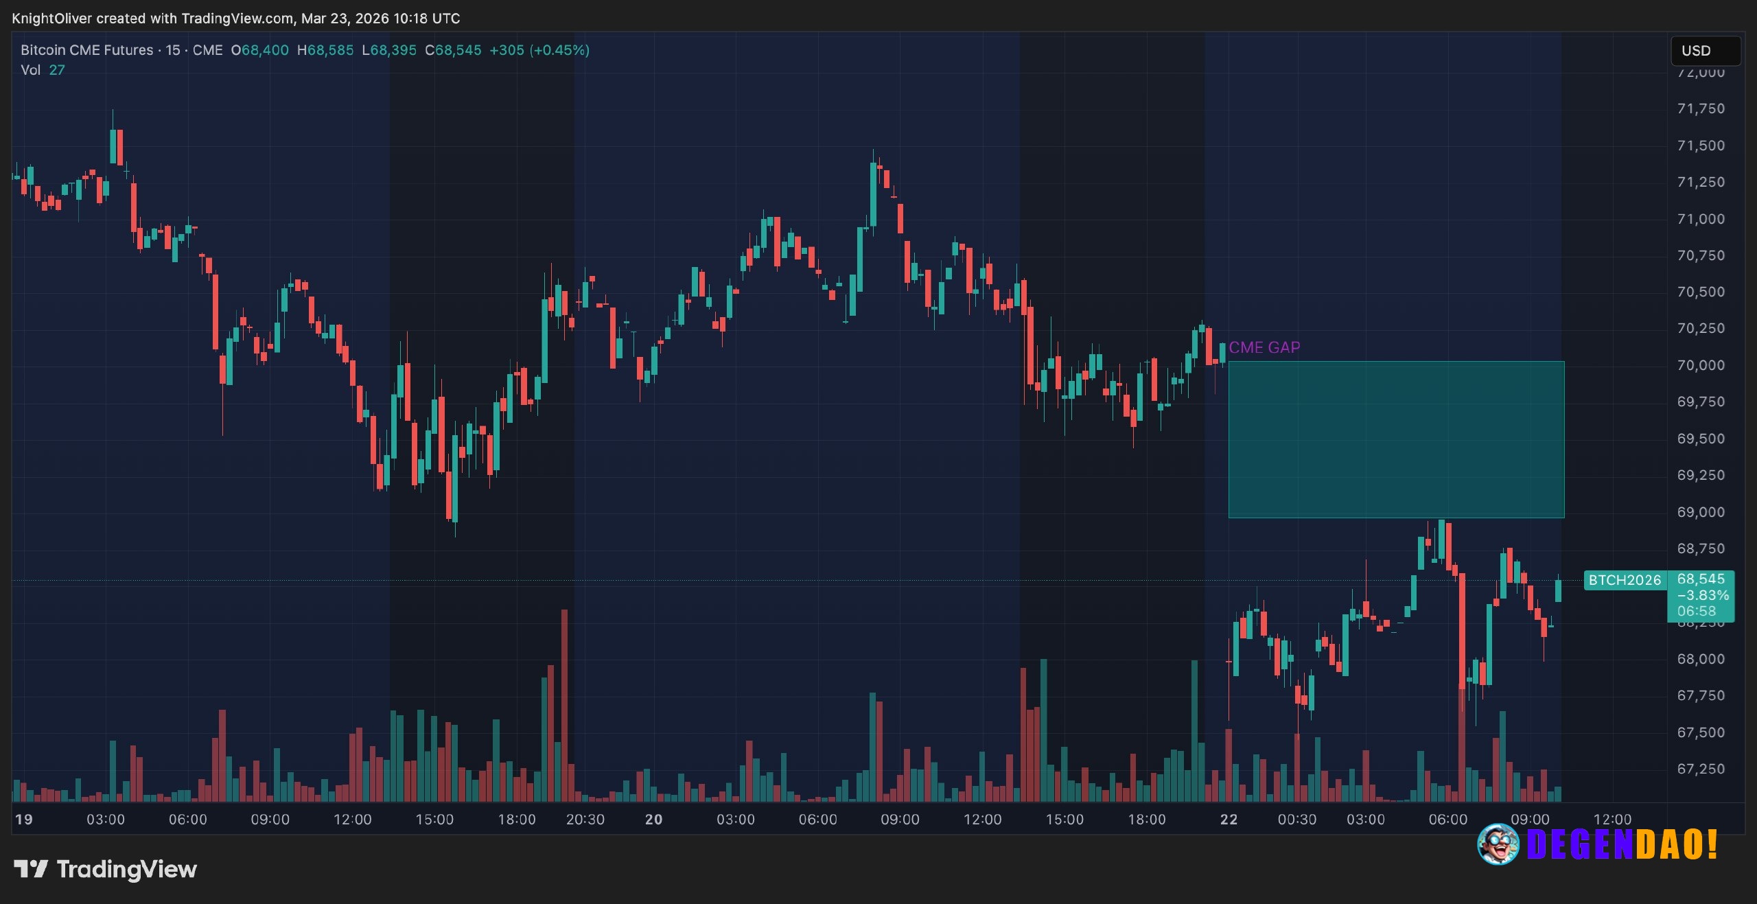Select the Vol 27 volume readout
Screen dimensions: 1757x904
point(43,69)
